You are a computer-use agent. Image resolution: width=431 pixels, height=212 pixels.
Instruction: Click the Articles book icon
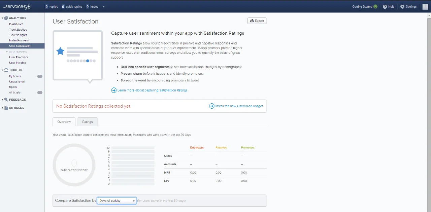6,108
